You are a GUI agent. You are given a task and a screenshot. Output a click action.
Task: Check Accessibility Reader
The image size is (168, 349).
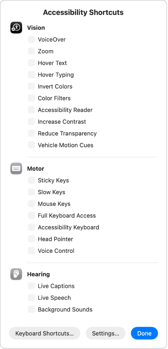click(x=31, y=110)
